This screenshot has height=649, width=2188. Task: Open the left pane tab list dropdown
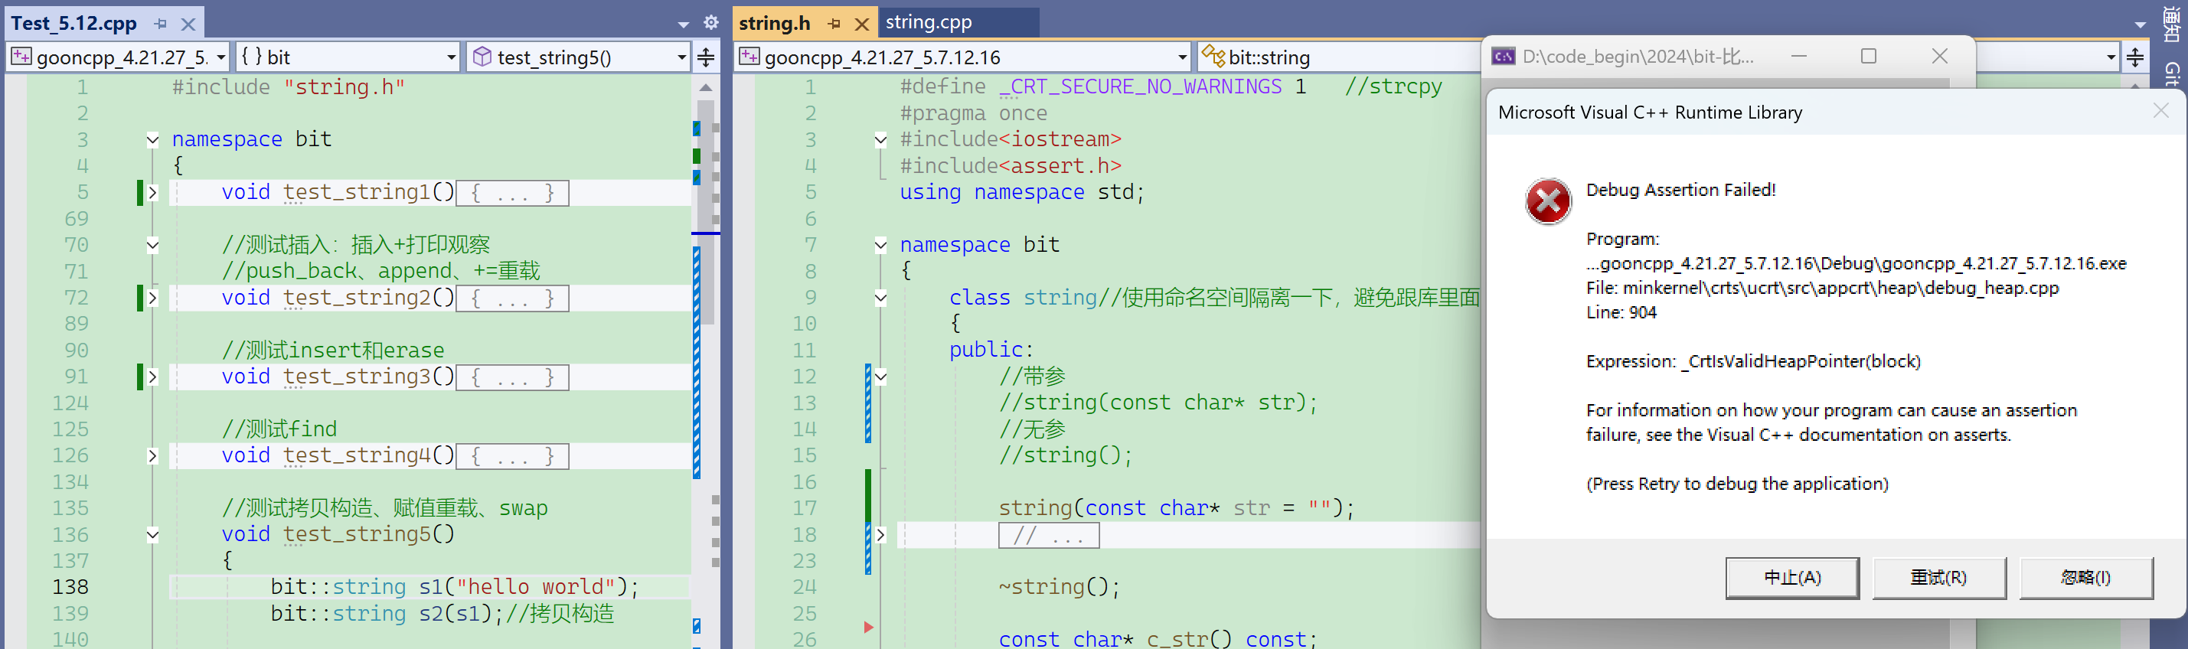pos(684,24)
